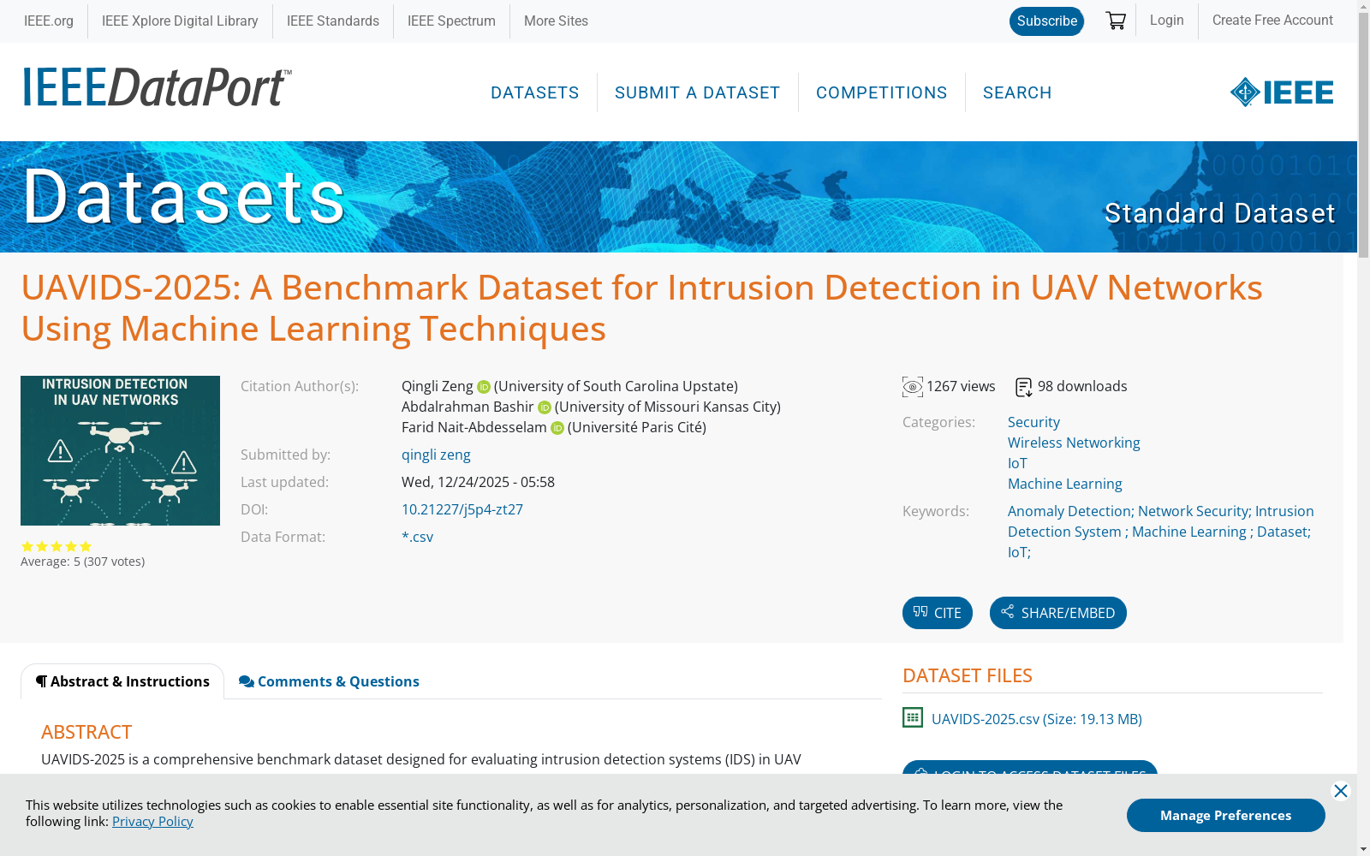The width and height of the screenshot is (1370, 856).
Task: Open the Security category
Action: pos(1033,422)
